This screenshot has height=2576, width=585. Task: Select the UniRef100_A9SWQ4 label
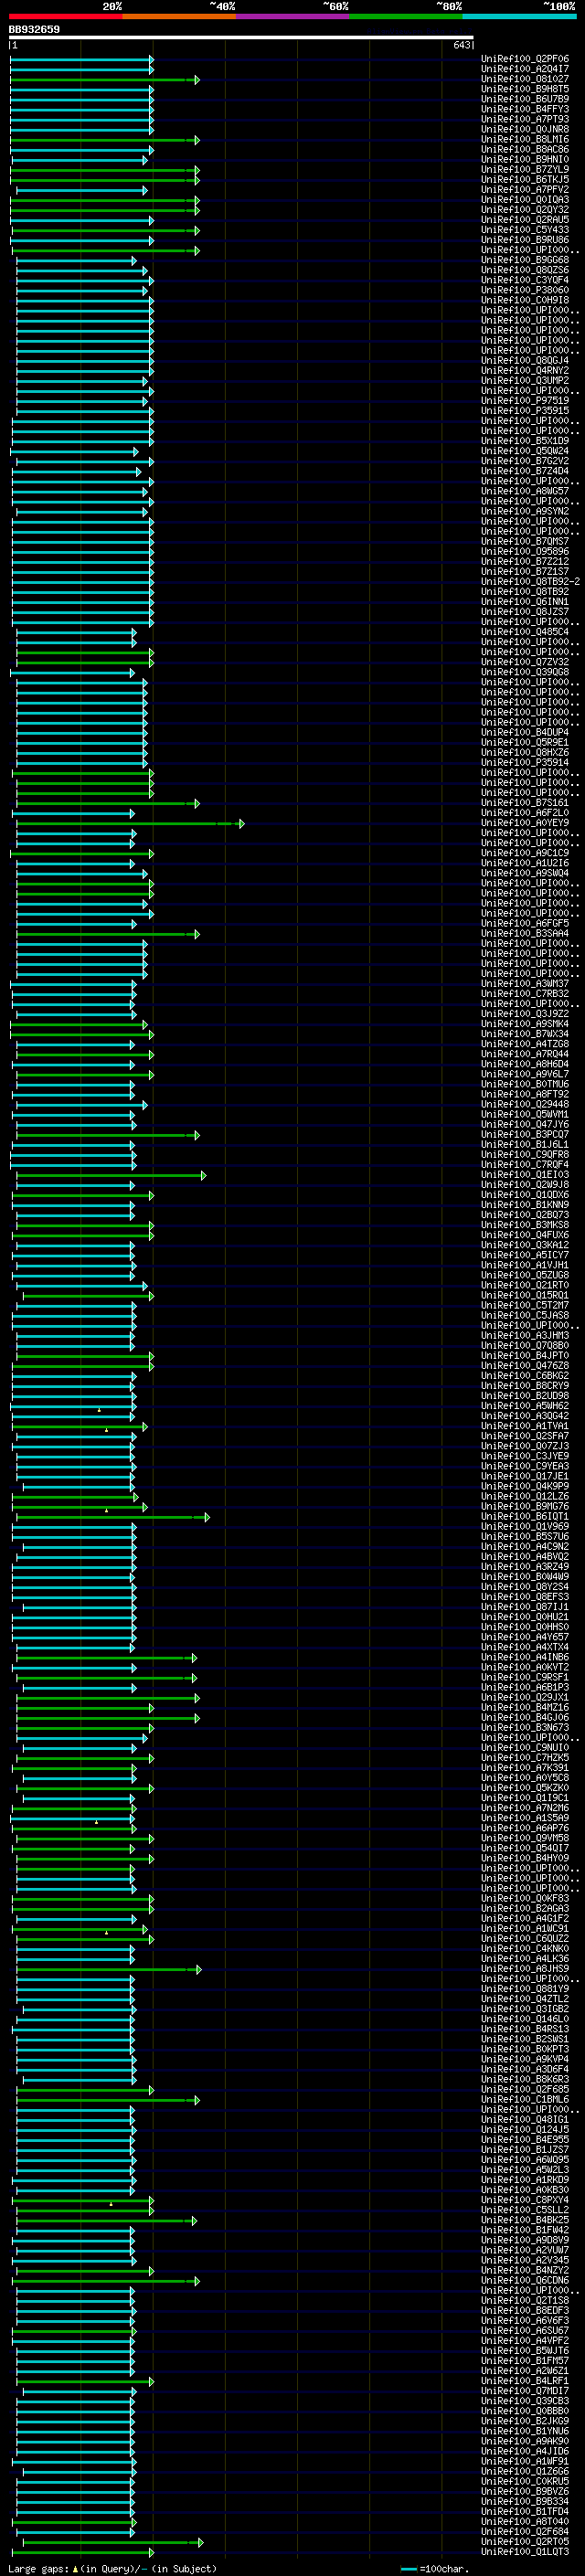(525, 873)
